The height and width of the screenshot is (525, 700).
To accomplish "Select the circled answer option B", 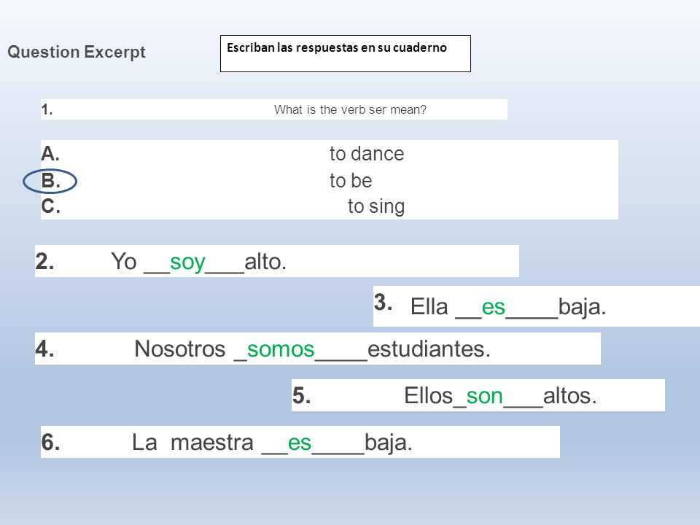I will [50, 182].
